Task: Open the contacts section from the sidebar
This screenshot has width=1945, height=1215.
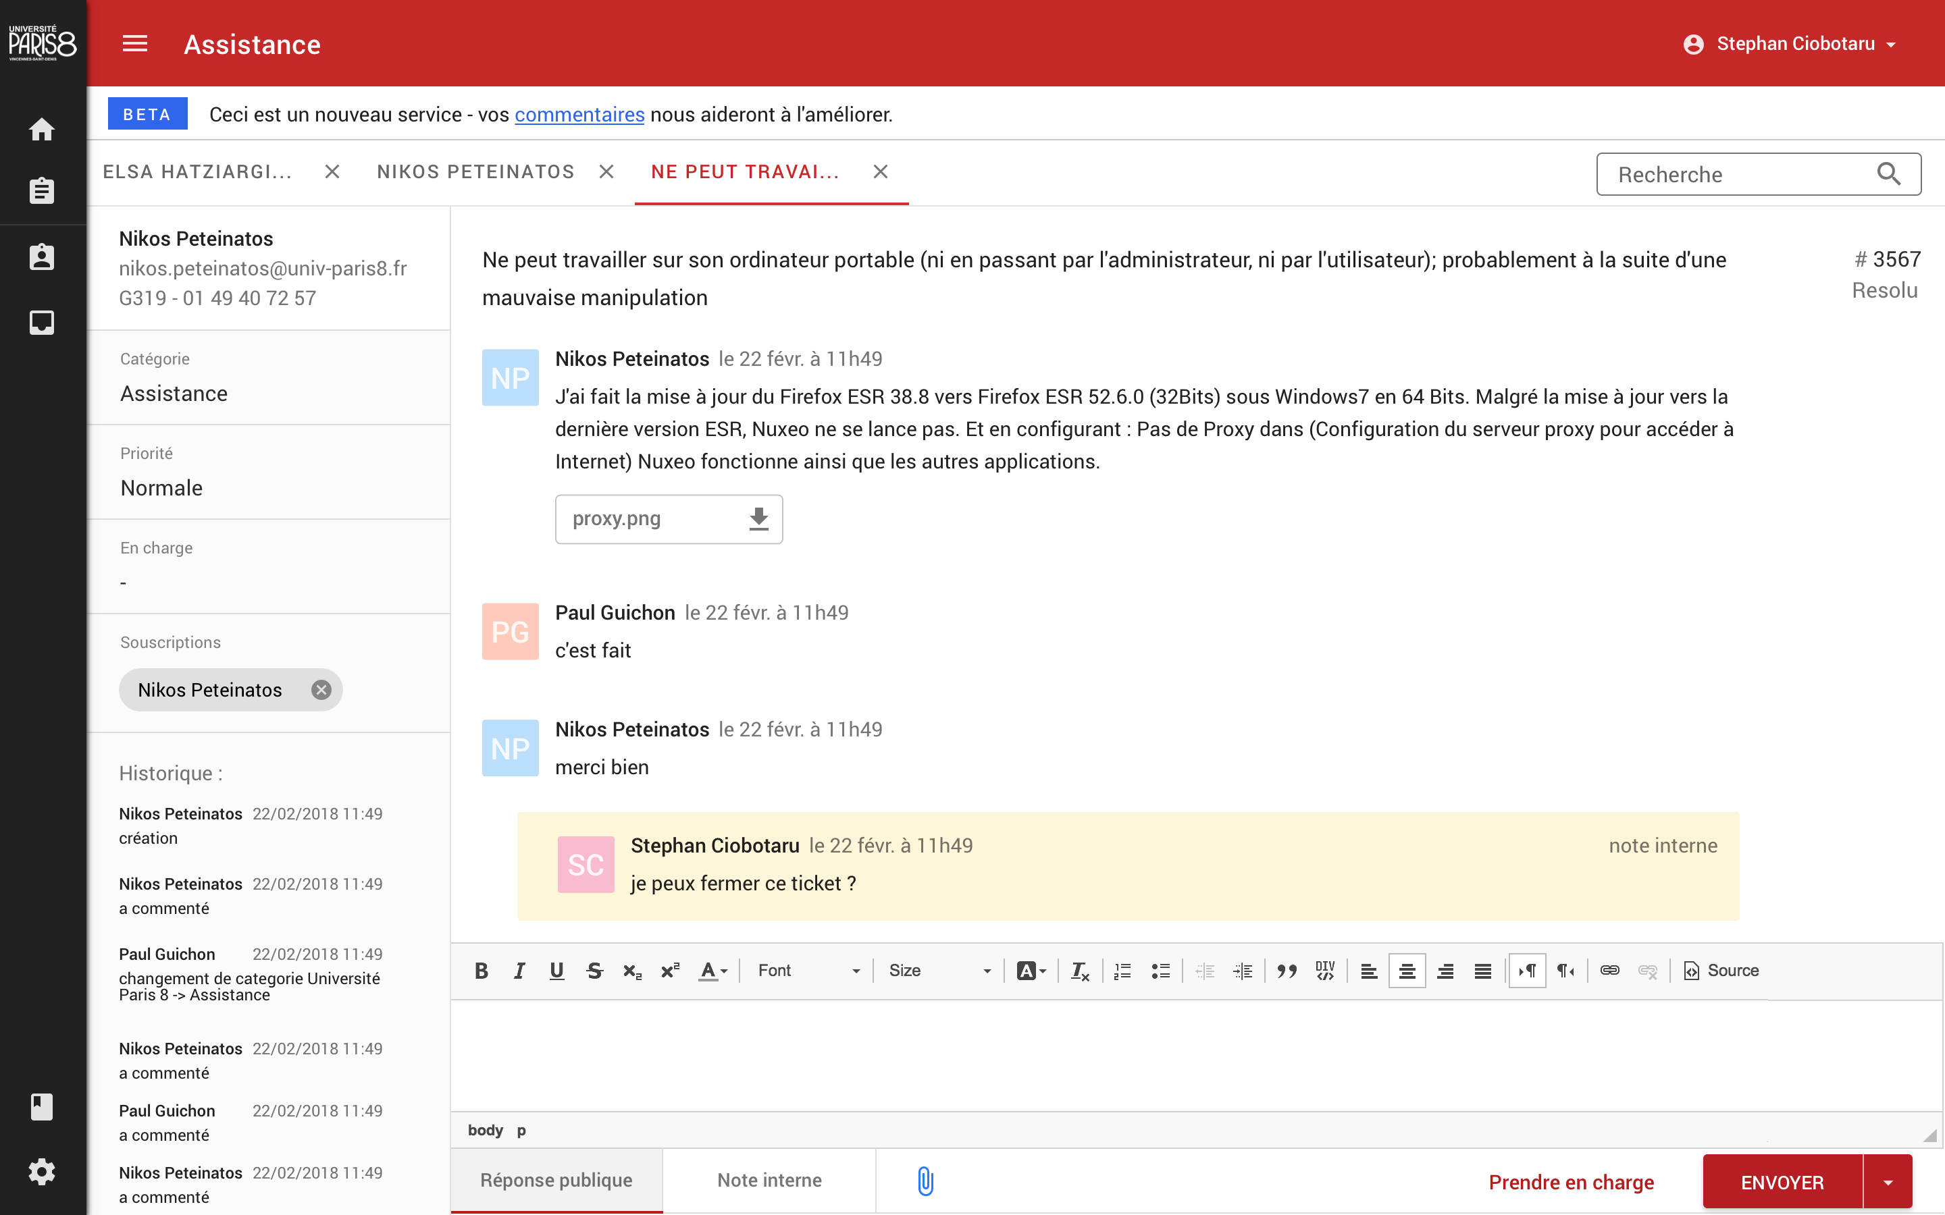Action: (x=41, y=256)
